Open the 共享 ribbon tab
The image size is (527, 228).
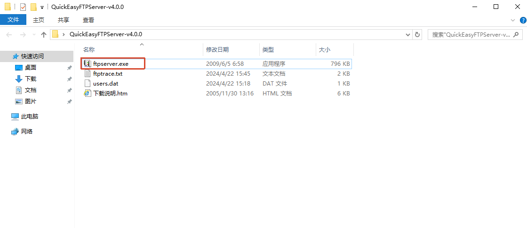click(64, 20)
